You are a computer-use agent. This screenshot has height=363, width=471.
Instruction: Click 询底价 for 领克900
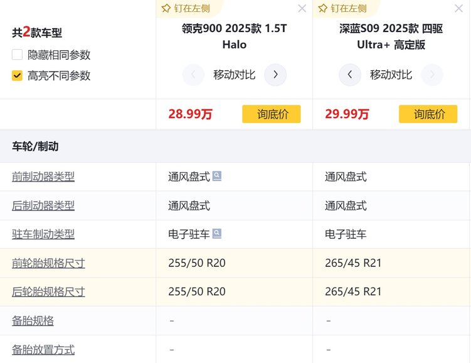click(x=271, y=114)
